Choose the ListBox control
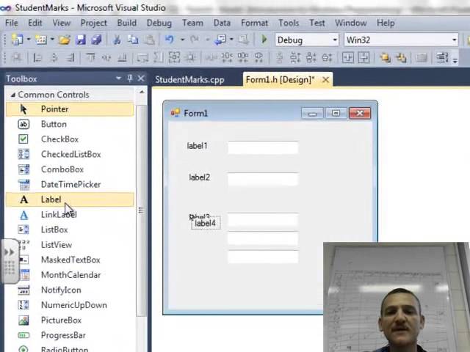This screenshot has height=352, width=470. pos(70,230)
